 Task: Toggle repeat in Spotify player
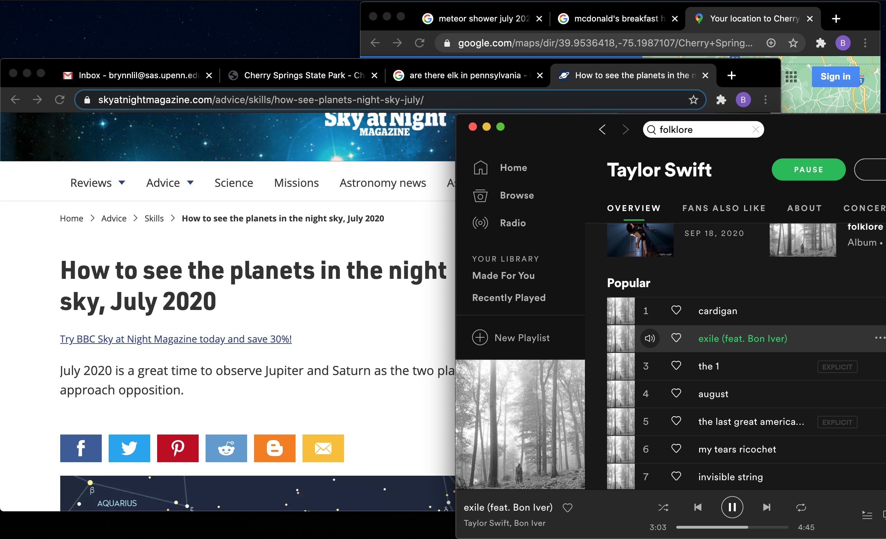point(801,507)
